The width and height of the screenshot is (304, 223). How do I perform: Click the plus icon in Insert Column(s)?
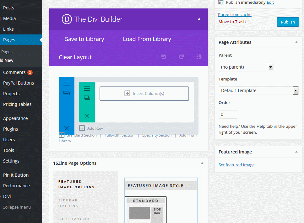(127, 93)
